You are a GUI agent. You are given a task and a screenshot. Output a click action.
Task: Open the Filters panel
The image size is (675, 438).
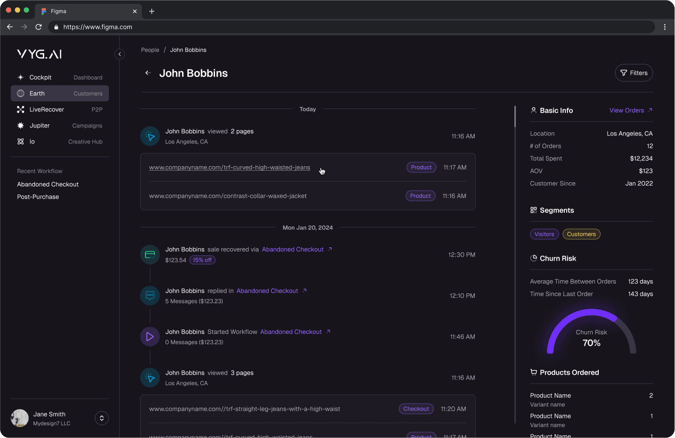click(634, 73)
